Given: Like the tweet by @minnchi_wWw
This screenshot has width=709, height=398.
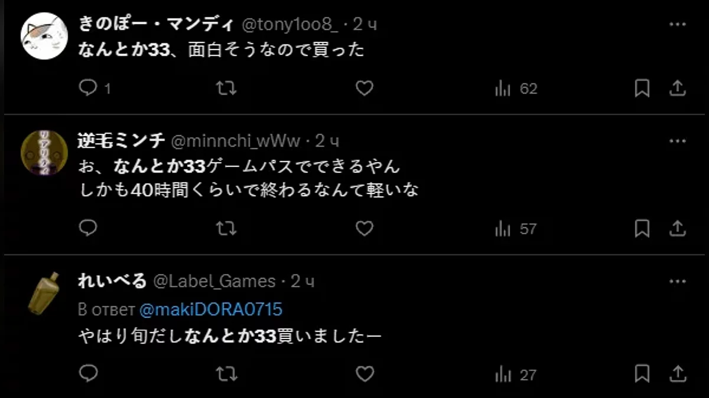Looking at the screenshot, I should click(x=365, y=229).
